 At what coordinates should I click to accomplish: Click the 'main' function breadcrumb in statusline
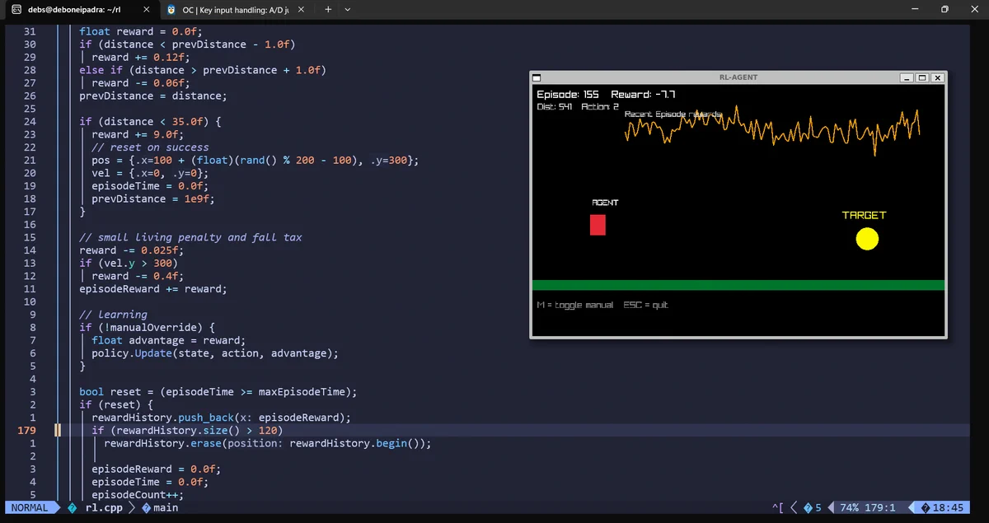coord(166,507)
